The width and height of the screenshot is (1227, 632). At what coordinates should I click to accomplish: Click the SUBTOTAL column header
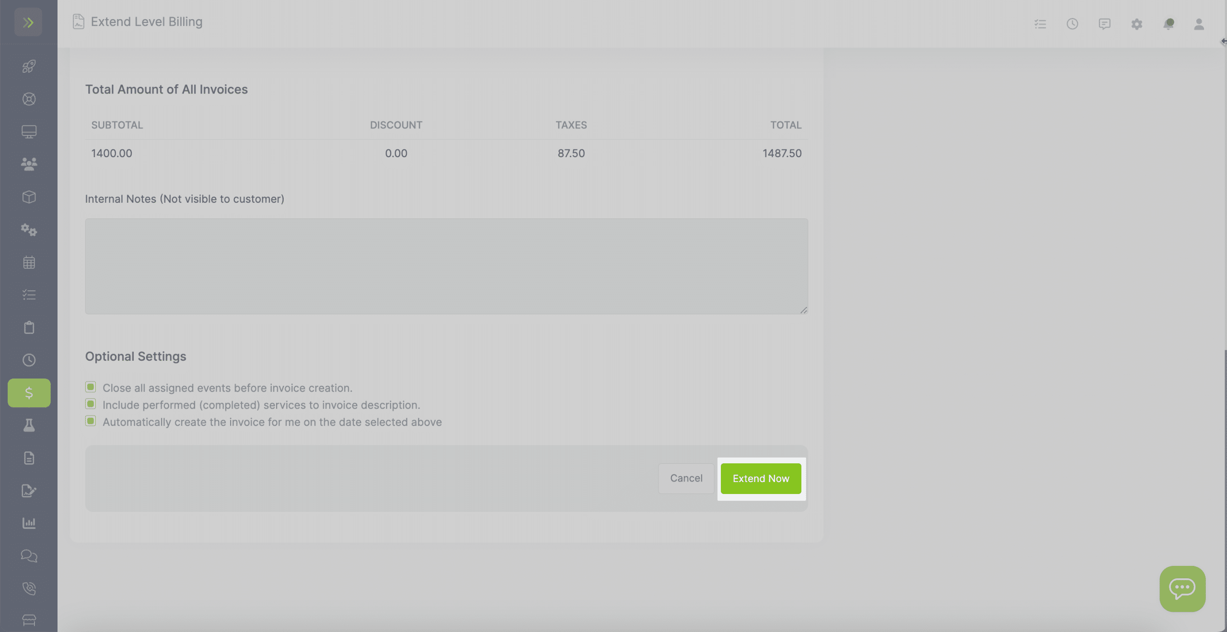pyautogui.click(x=117, y=125)
